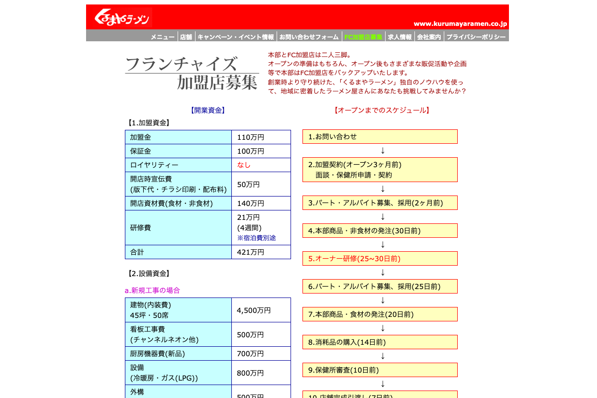Viewport: 597px width, 398px height.
Task: Click the フランチャイズ加盟店募集 heading image
Action: point(192,73)
